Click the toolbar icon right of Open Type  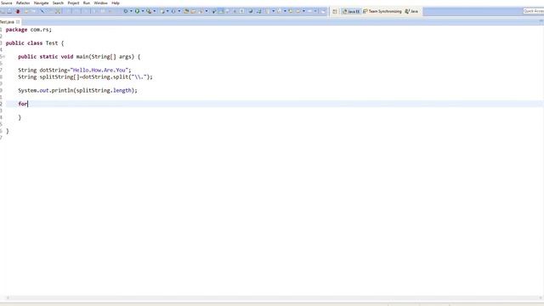point(194,11)
